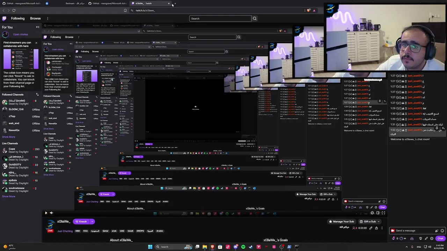This screenshot has width=447, height=251.
Task: Click the purple Chat send button
Action: (440, 238)
